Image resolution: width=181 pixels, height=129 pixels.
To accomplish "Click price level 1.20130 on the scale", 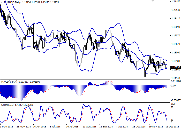I will (x=176, y=10).
